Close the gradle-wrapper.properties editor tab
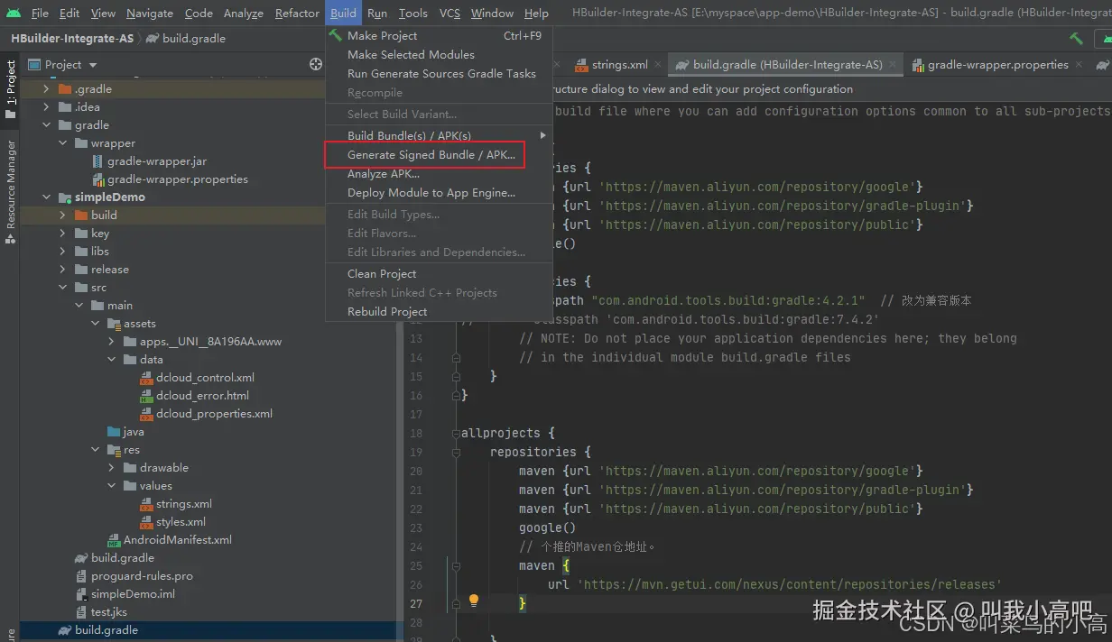The height and width of the screenshot is (642, 1112). pos(1079,65)
